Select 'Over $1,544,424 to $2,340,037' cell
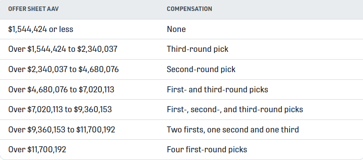This screenshot has height=160, width=363. (x=63, y=49)
